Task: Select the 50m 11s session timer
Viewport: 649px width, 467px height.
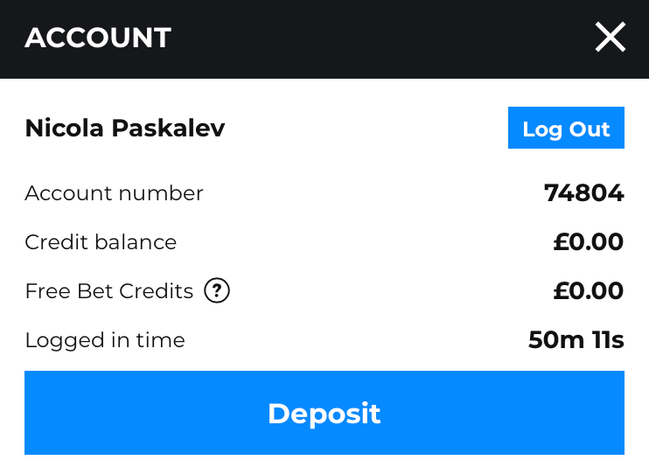Action: [576, 340]
